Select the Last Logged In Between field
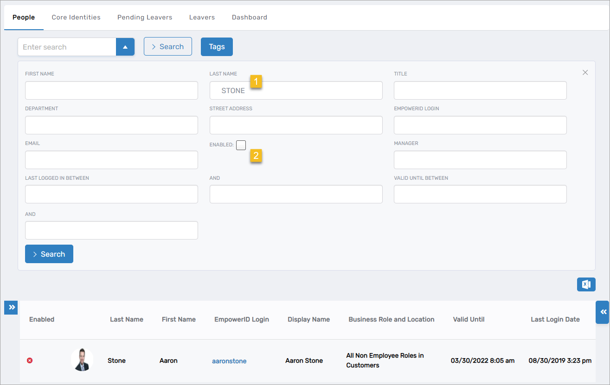The image size is (610, 385). (111, 194)
